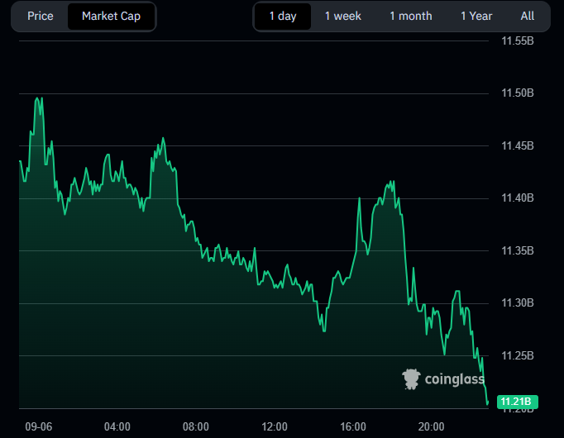Display the All time range

coord(528,17)
